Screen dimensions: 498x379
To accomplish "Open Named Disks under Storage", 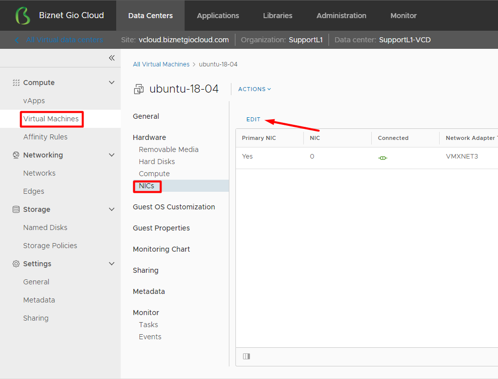I will [x=45, y=228].
